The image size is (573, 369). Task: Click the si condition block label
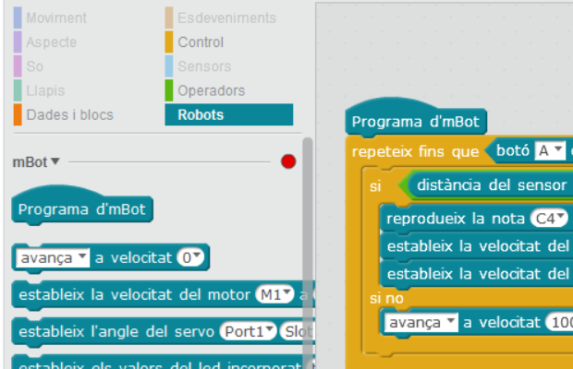coord(375,186)
